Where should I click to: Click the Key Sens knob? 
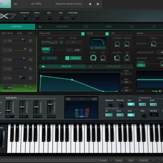(x=127, y=44)
